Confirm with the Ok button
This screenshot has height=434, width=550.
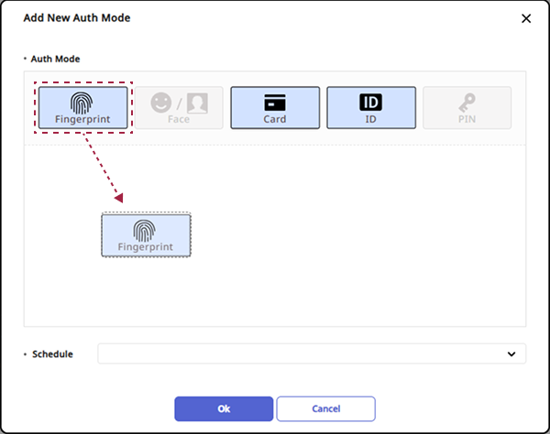224,408
